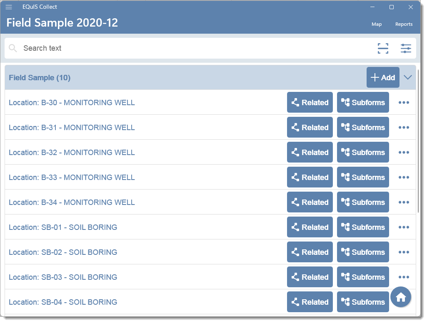427x323 pixels.
Task: Show Related for B-30 monitoring well
Action: (310, 102)
